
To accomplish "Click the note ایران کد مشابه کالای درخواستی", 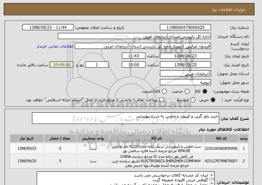I will click(171, 175).
